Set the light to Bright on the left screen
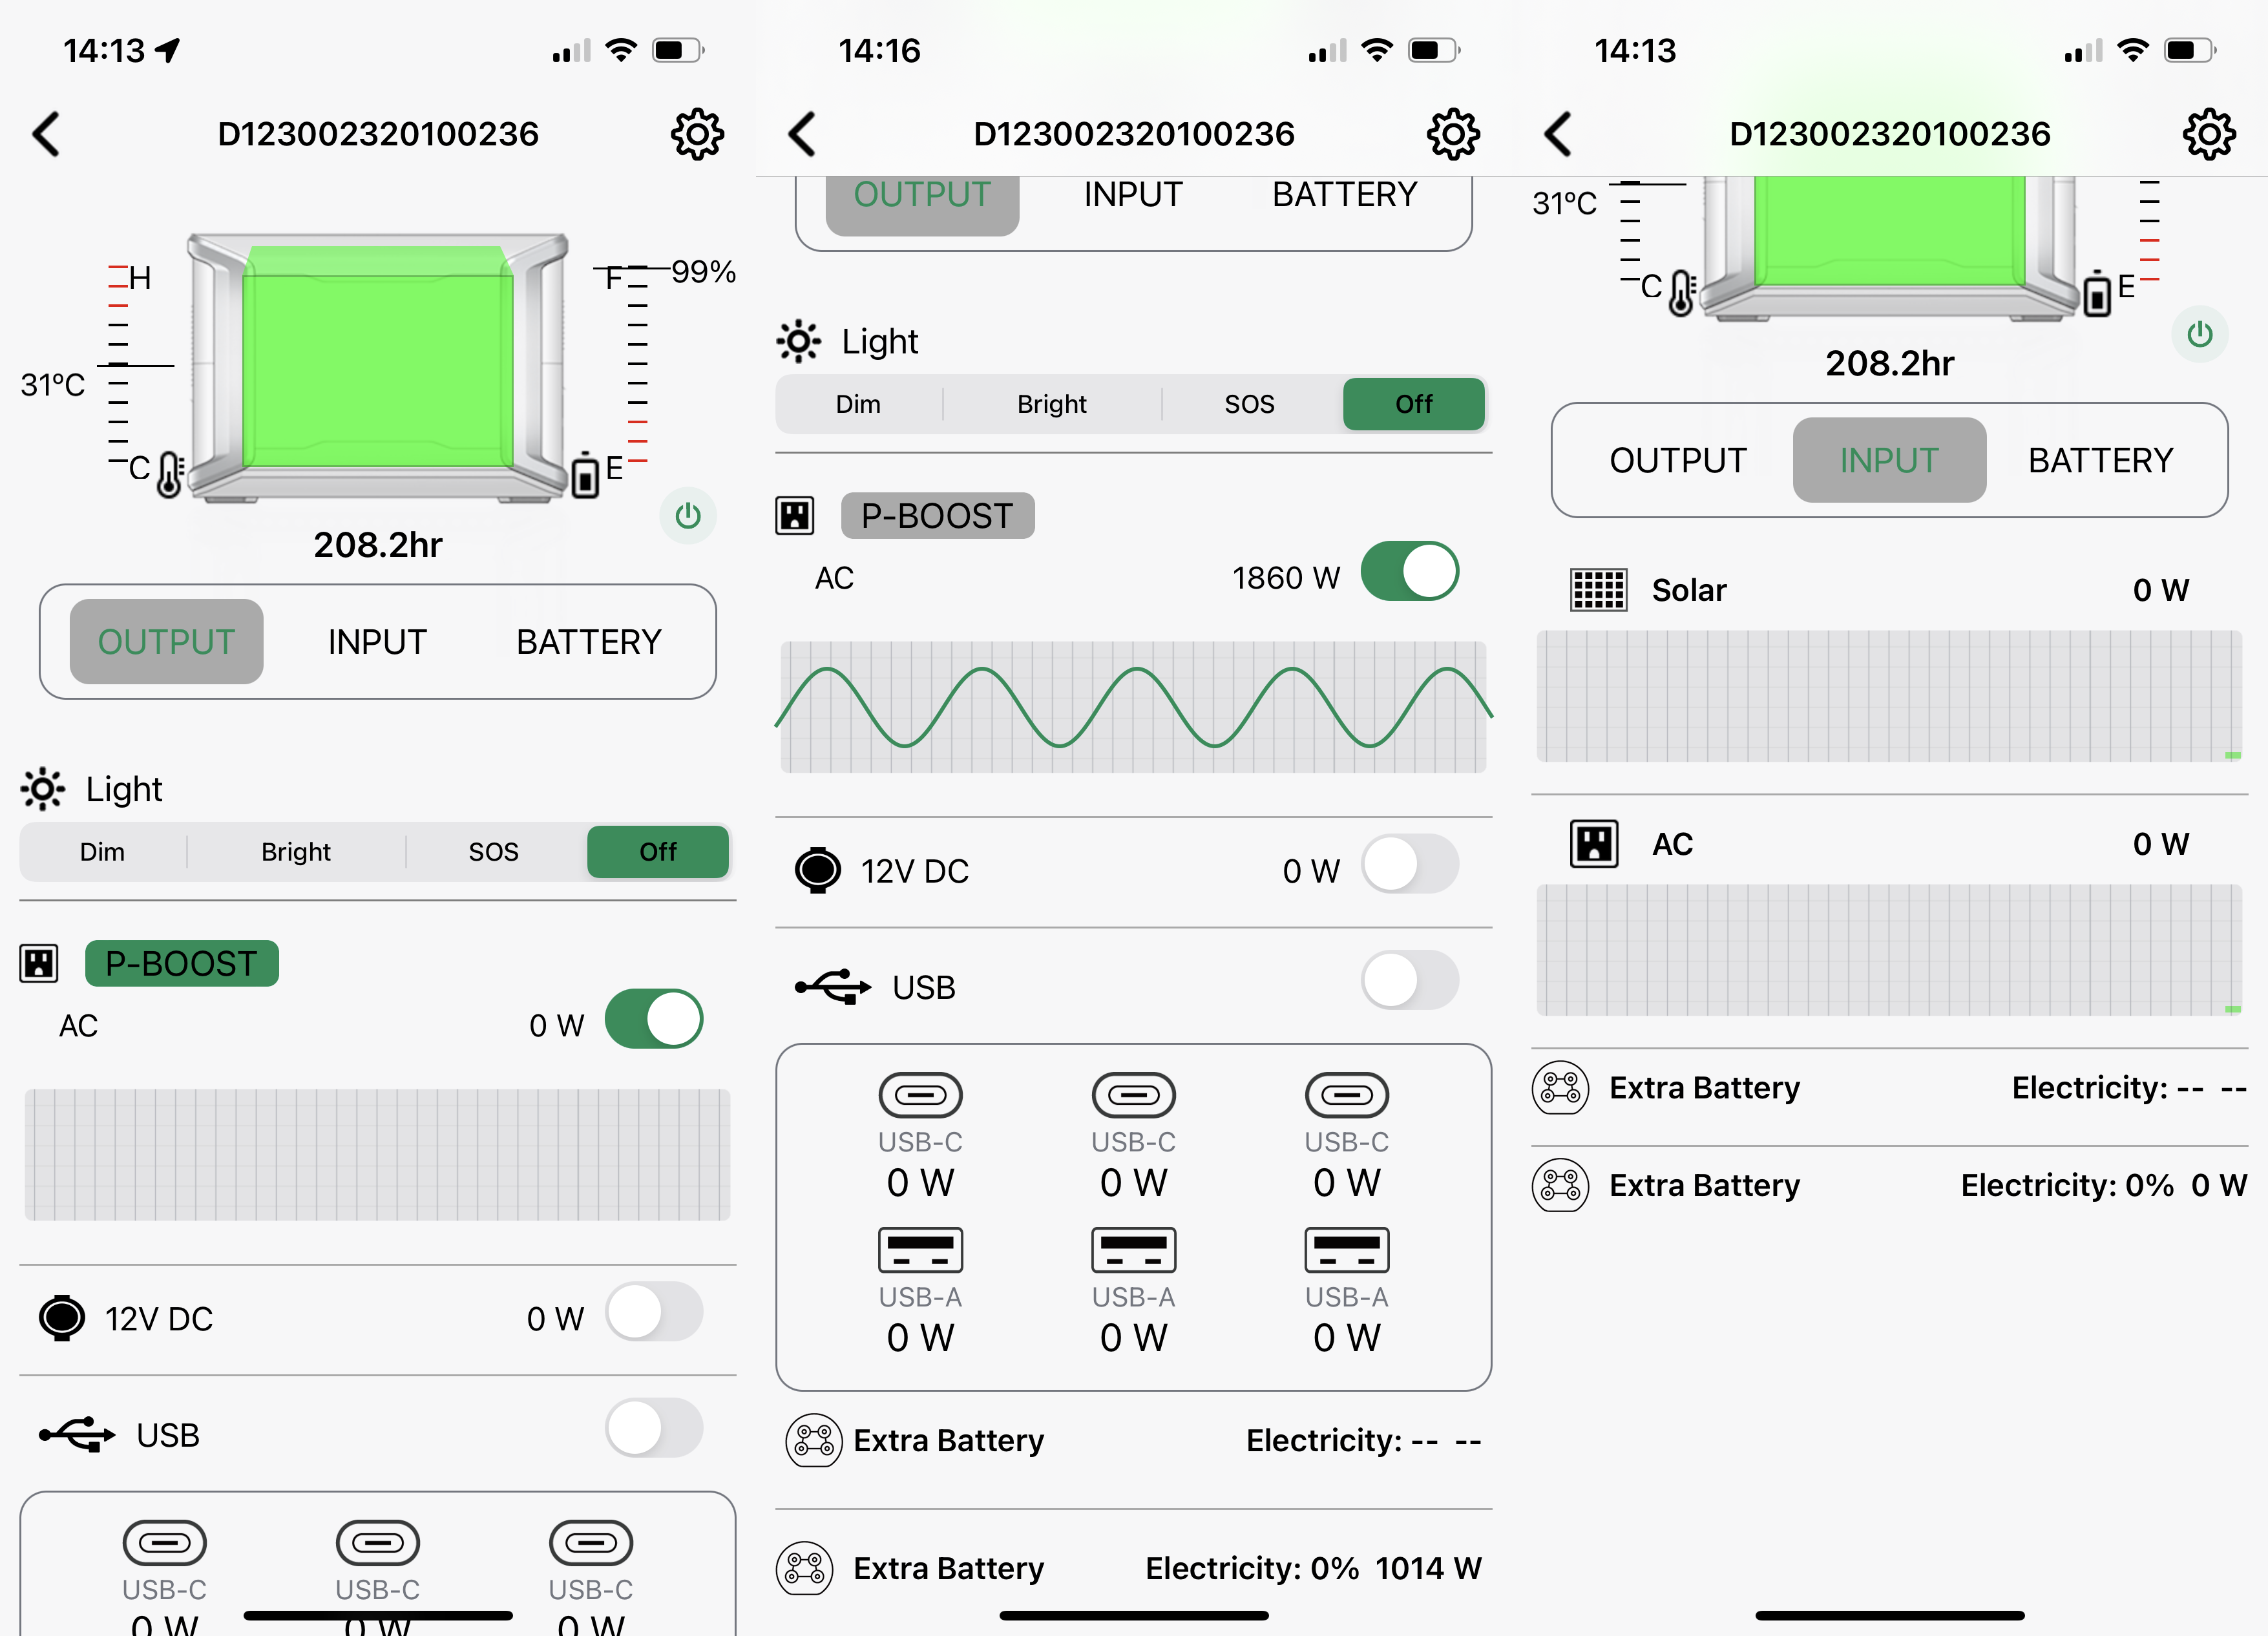 tap(296, 852)
